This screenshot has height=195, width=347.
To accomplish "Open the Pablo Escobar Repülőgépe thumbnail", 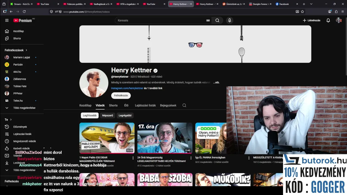I will (x=107, y=138).
